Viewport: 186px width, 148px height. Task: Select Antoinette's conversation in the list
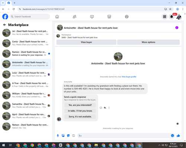(26, 64)
